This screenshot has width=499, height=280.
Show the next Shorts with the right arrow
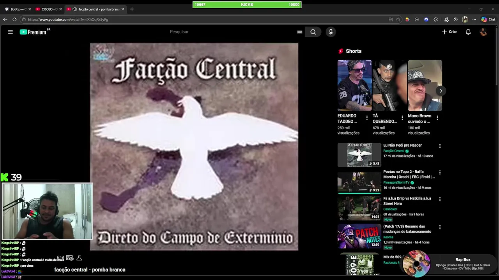441,91
